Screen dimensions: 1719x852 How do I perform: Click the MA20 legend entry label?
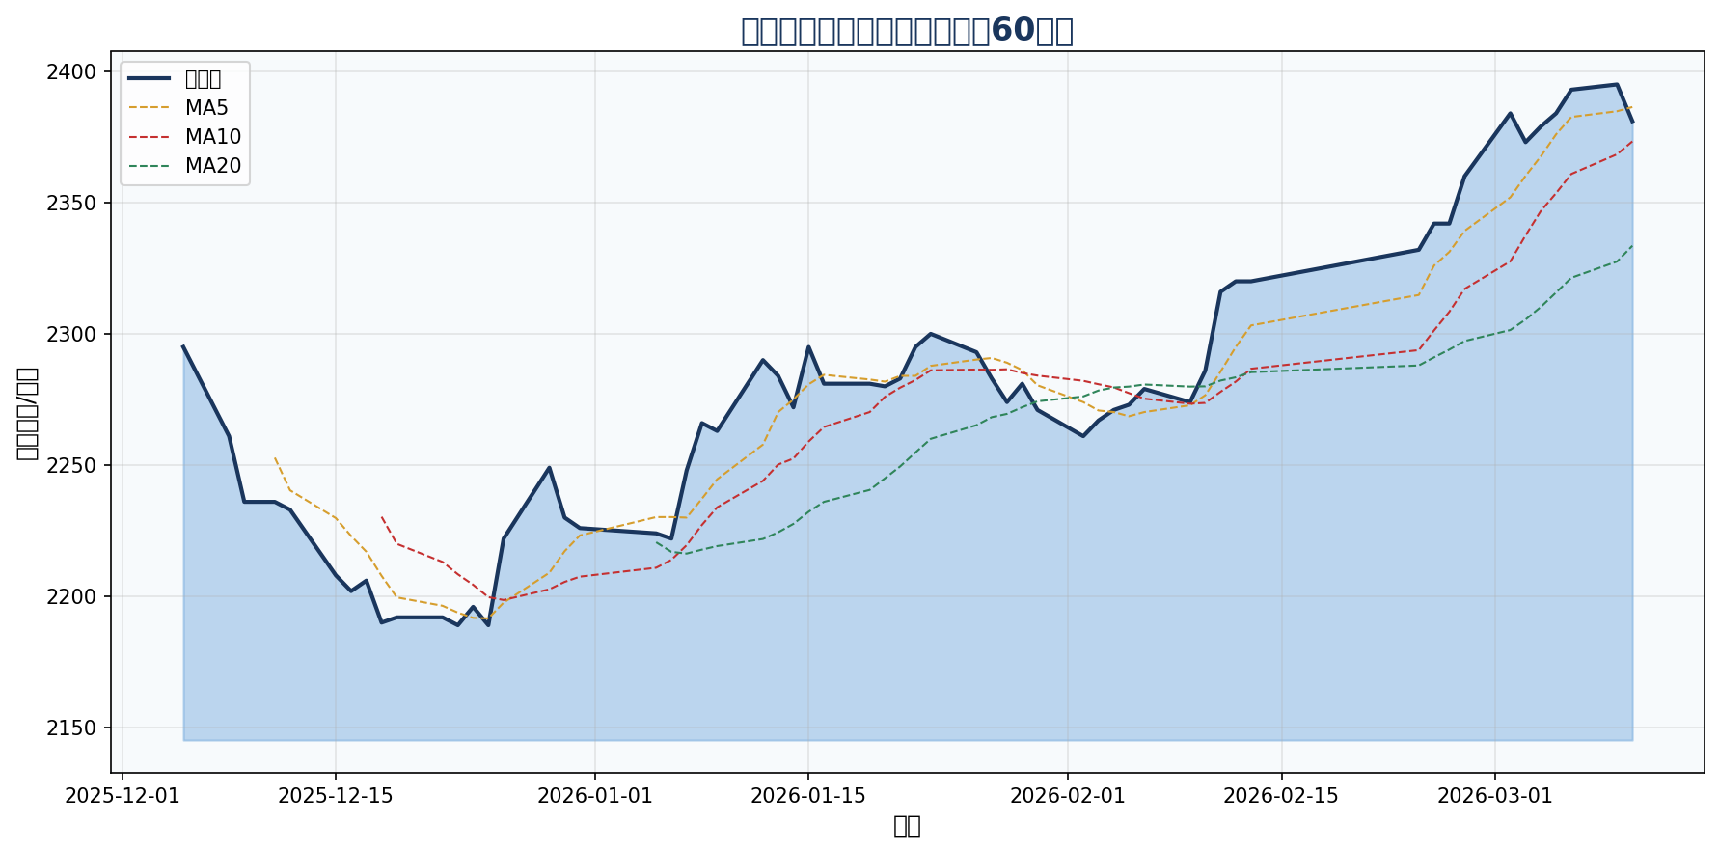212,166
